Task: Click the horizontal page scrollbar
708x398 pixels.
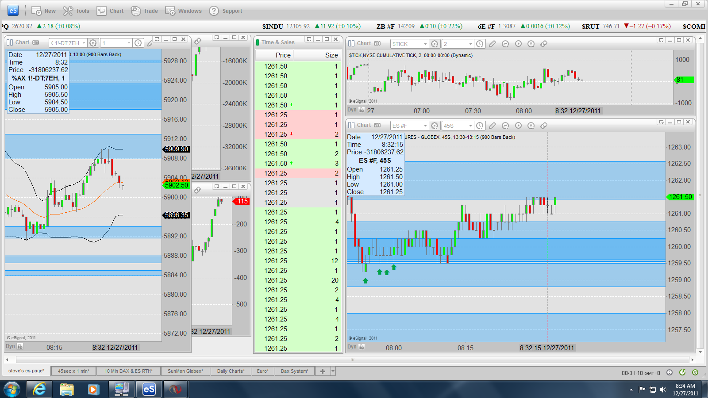Action: (353, 360)
